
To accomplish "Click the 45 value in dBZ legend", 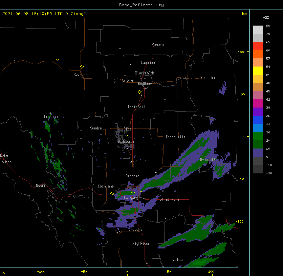I will (268, 91).
